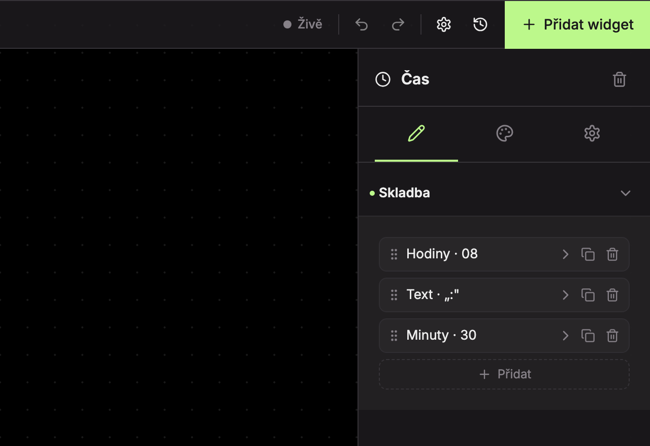Expand the Text „:" row chevron
Screen dimensions: 650x446
pyautogui.click(x=565, y=295)
